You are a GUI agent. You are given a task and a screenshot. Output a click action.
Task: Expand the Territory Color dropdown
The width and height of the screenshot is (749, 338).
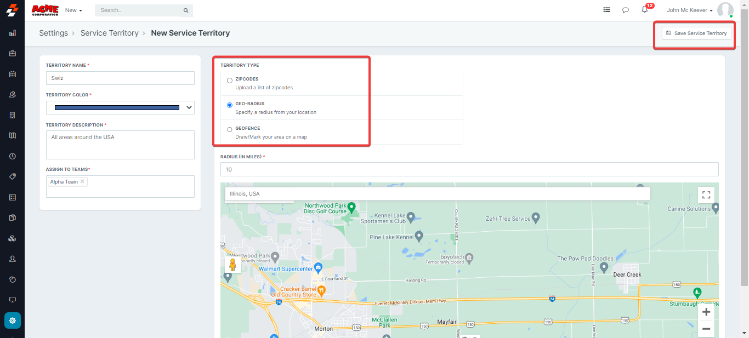[120, 108]
